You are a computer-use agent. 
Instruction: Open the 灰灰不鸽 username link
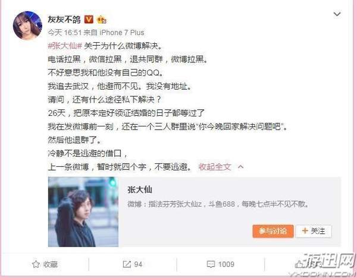tap(64, 20)
